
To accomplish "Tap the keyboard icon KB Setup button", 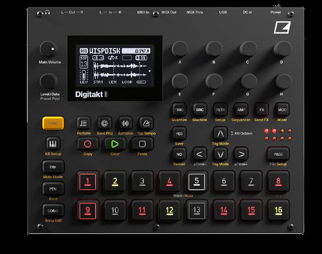I will [x=53, y=143].
